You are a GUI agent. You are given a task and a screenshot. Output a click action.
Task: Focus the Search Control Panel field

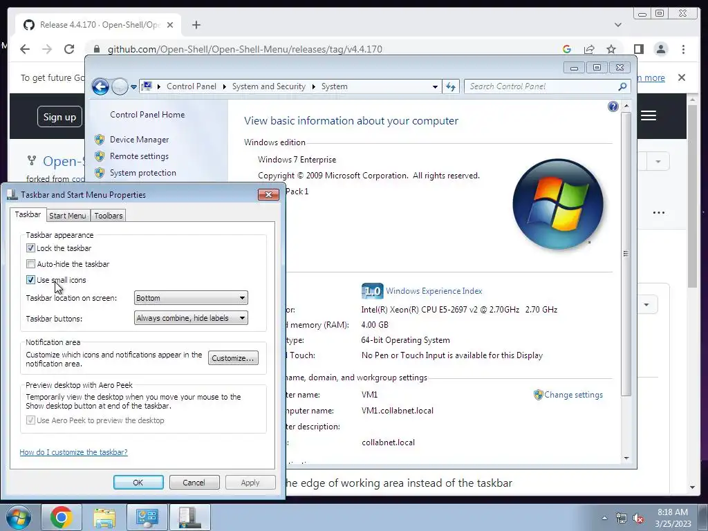[x=548, y=86]
